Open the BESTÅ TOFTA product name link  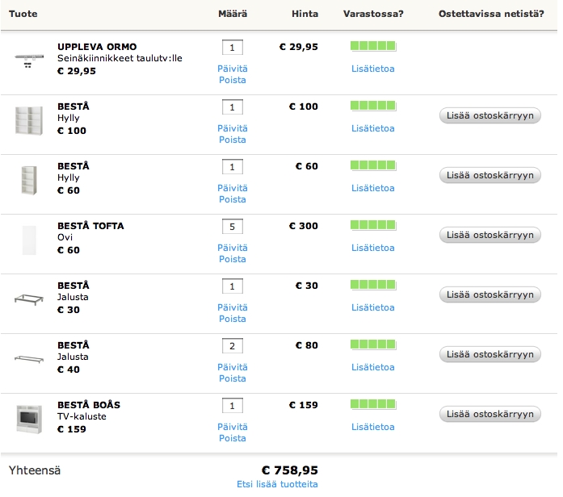(90, 226)
